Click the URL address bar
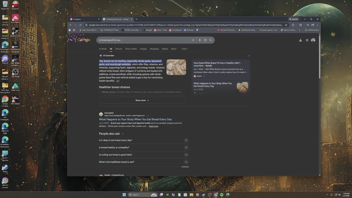 [186, 25]
